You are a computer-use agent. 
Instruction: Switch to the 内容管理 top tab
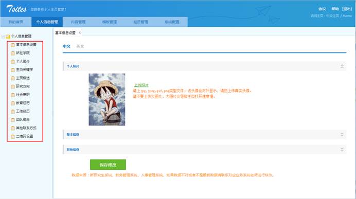click(x=78, y=22)
